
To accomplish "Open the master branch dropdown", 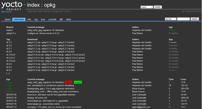I will point(147,7).
